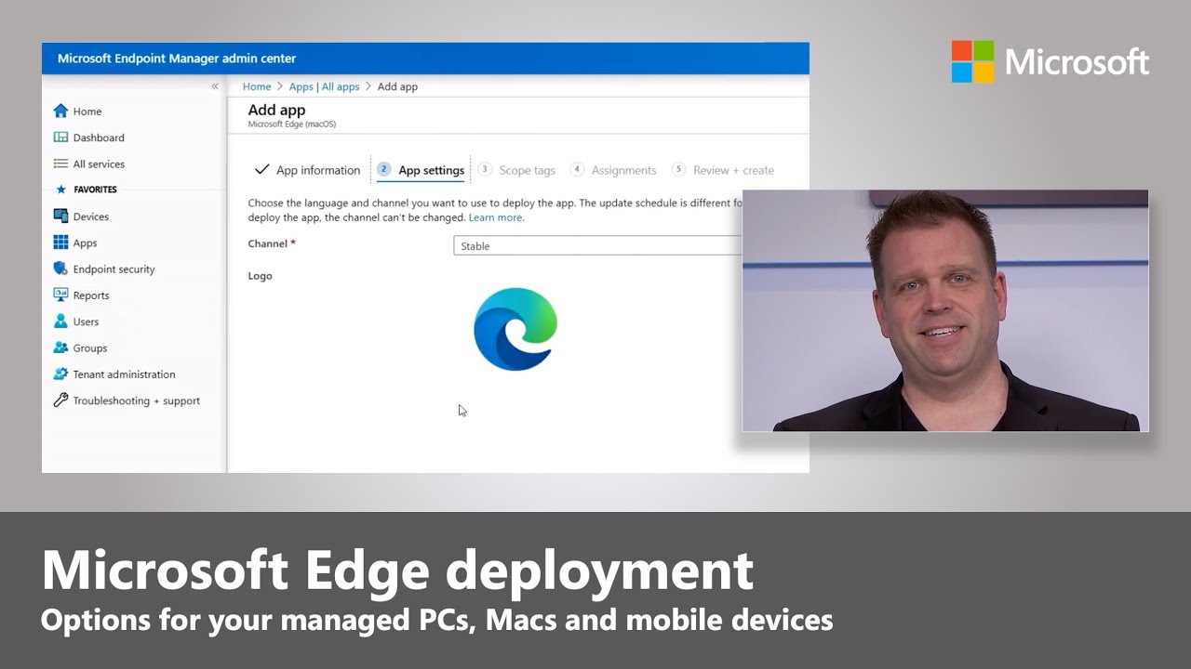Open Troubleshooting + support in sidebar
The image size is (1191, 669).
coord(137,400)
